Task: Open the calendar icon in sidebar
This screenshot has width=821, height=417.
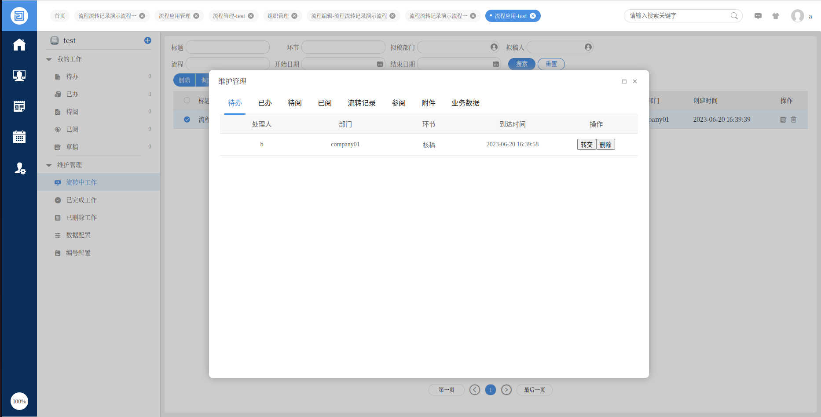Action: point(19,137)
